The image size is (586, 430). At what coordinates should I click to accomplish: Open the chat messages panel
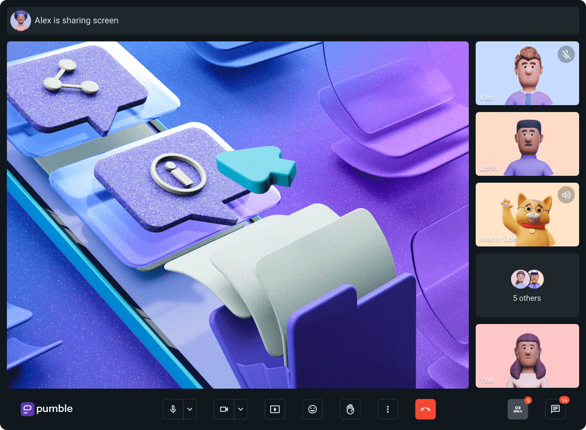(555, 409)
